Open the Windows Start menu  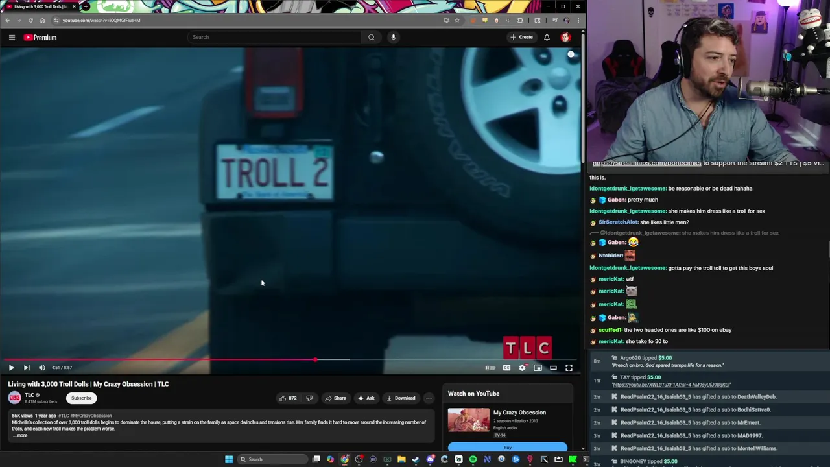pos(228,459)
